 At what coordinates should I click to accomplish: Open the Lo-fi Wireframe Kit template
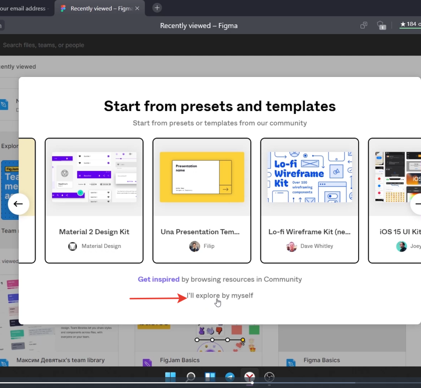pyautogui.click(x=310, y=201)
